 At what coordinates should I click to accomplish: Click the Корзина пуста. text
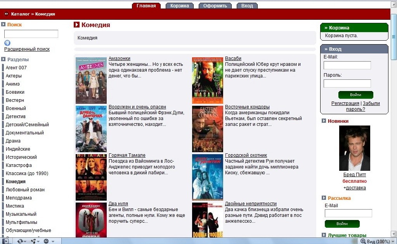[341, 36]
